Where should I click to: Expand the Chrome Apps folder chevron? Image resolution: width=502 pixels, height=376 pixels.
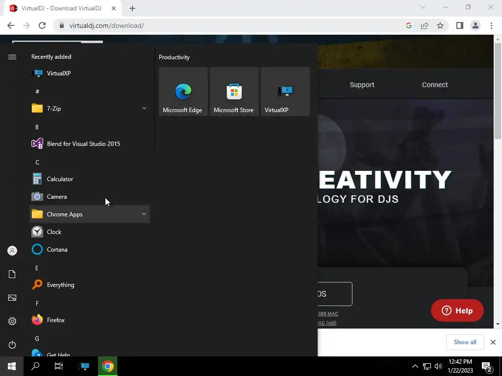[144, 214]
